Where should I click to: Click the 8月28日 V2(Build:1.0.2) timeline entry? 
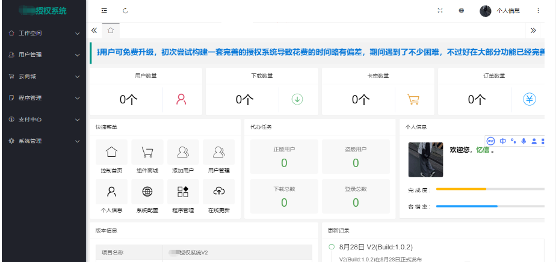[376, 247]
